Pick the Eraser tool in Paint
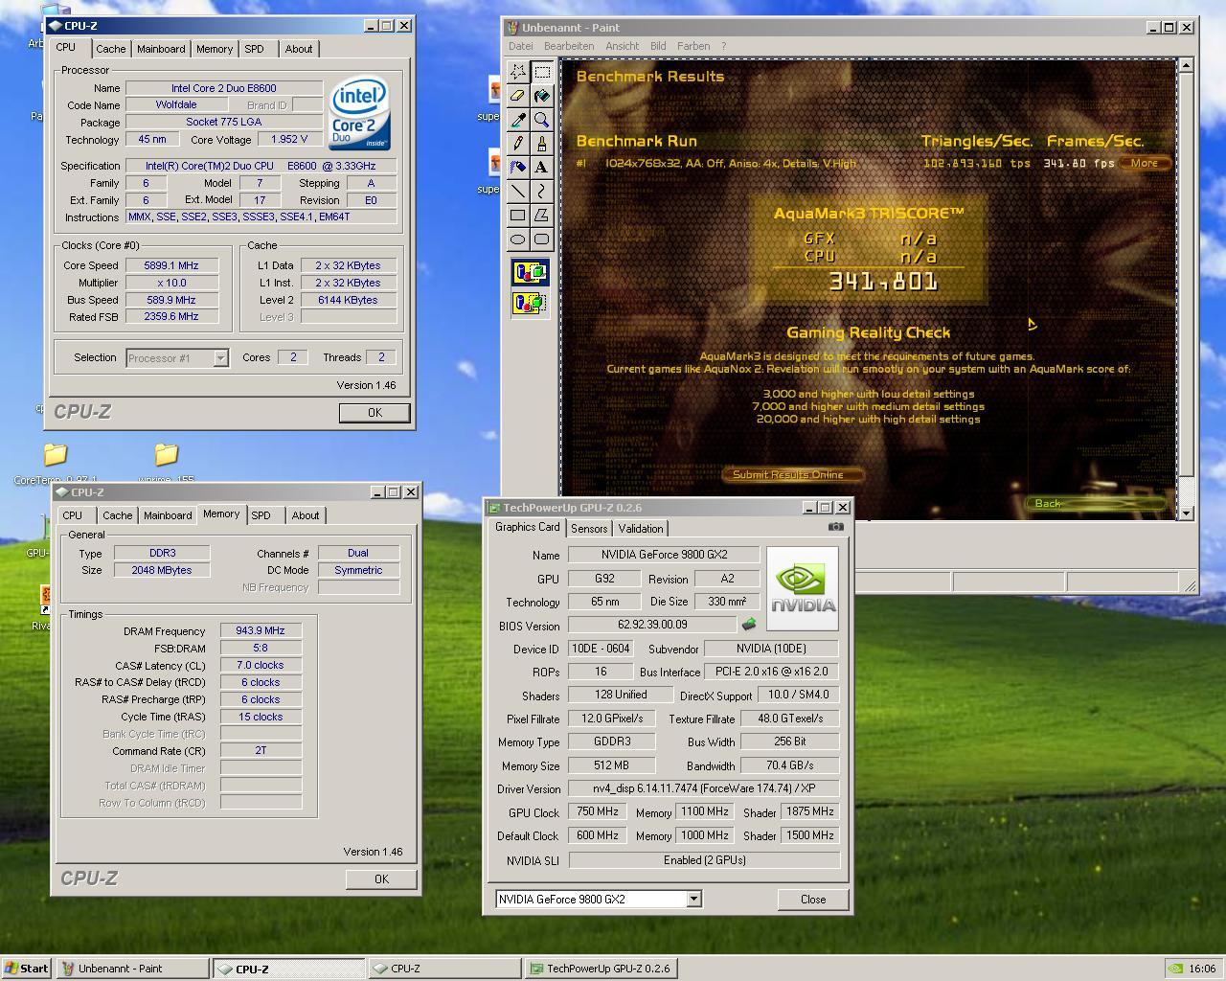Image resolution: width=1226 pixels, height=981 pixels. [518, 96]
